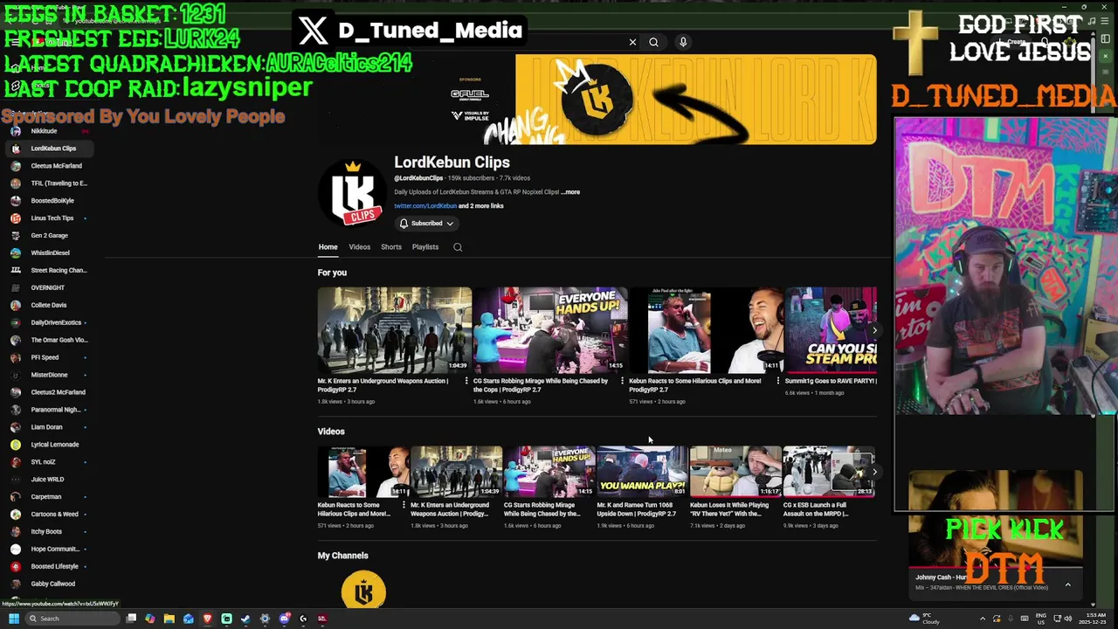Image resolution: width=1118 pixels, height=629 pixels.
Task: Open Outlook mail taskbar icon
Action: tap(189, 619)
